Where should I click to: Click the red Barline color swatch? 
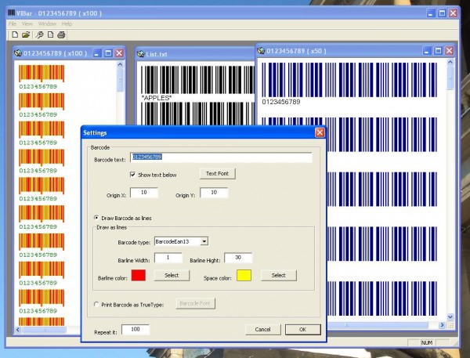[x=138, y=275]
